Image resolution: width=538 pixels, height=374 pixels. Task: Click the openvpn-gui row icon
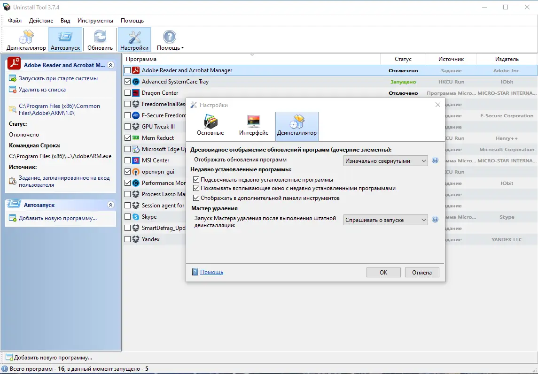click(136, 172)
